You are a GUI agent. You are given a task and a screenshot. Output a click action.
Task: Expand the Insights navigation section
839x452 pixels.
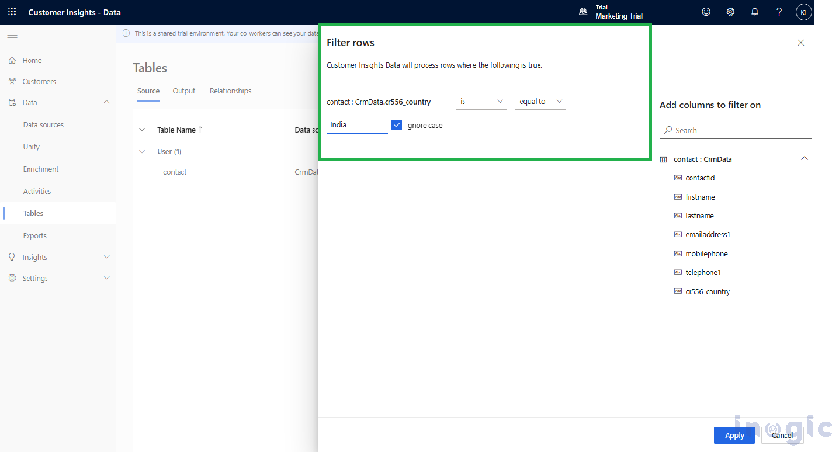pyautogui.click(x=106, y=257)
